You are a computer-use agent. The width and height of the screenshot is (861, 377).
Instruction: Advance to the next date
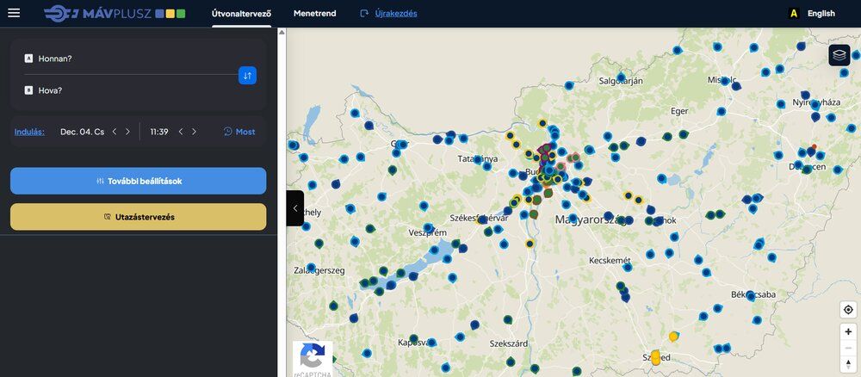128,132
